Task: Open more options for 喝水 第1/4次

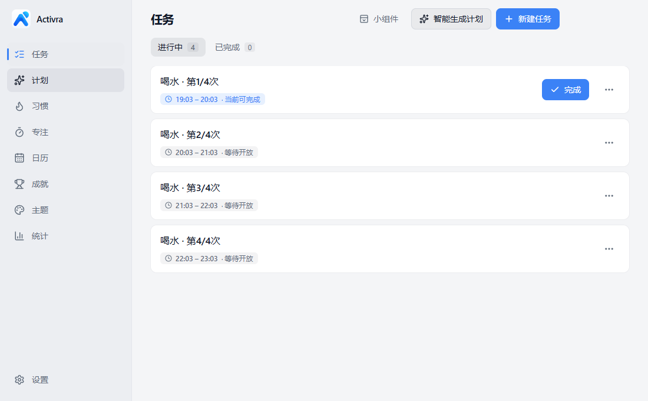Action: (x=609, y=90)
